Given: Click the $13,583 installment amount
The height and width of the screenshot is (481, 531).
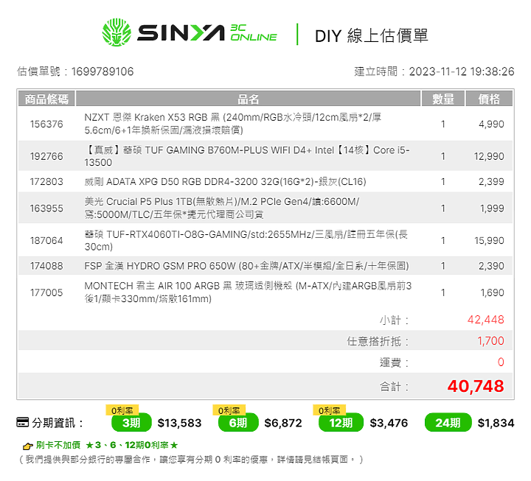Looking at the screenshot, I should (x=179, y=423).
